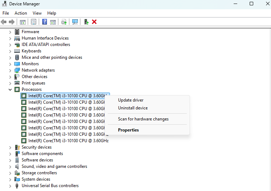Click the Enable device green-arrow toolbar icon
This screenshot has height=191, width=271.
tap(86, 22)
